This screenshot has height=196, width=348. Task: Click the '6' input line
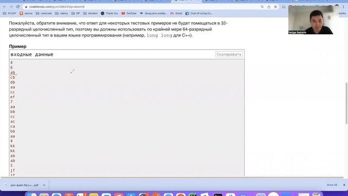pyautogui.click(x=11, y=68)
